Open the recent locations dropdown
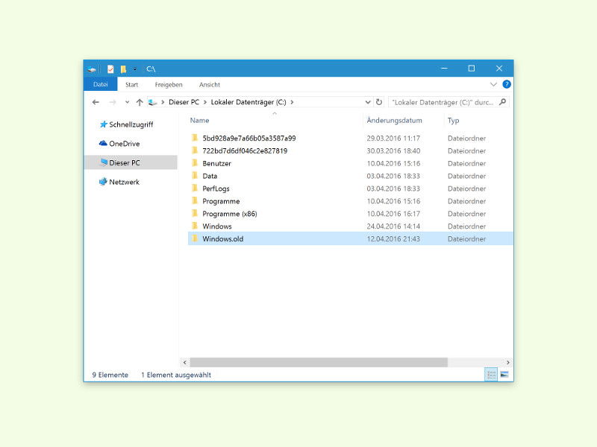Viewport: 597px width, 447px height. coord(127,102)
